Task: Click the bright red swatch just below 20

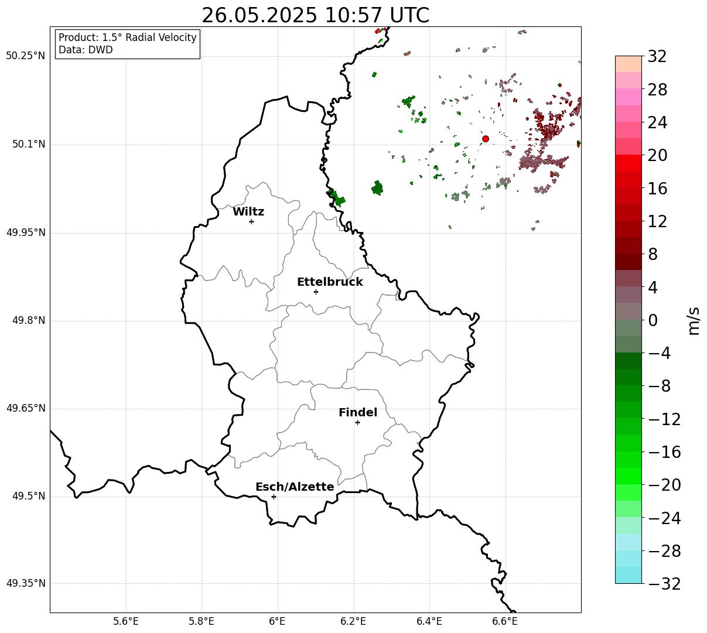Action: (x=629, y=163)
